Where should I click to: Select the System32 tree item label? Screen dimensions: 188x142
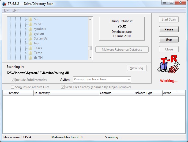(41, 38)
